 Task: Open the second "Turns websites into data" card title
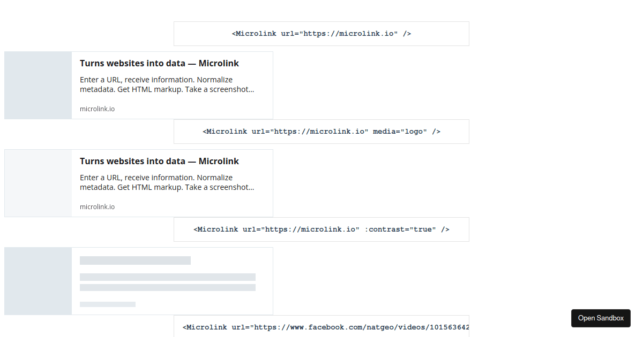159,161
